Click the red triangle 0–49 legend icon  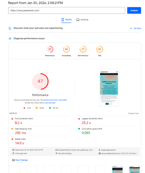(24, 108)
